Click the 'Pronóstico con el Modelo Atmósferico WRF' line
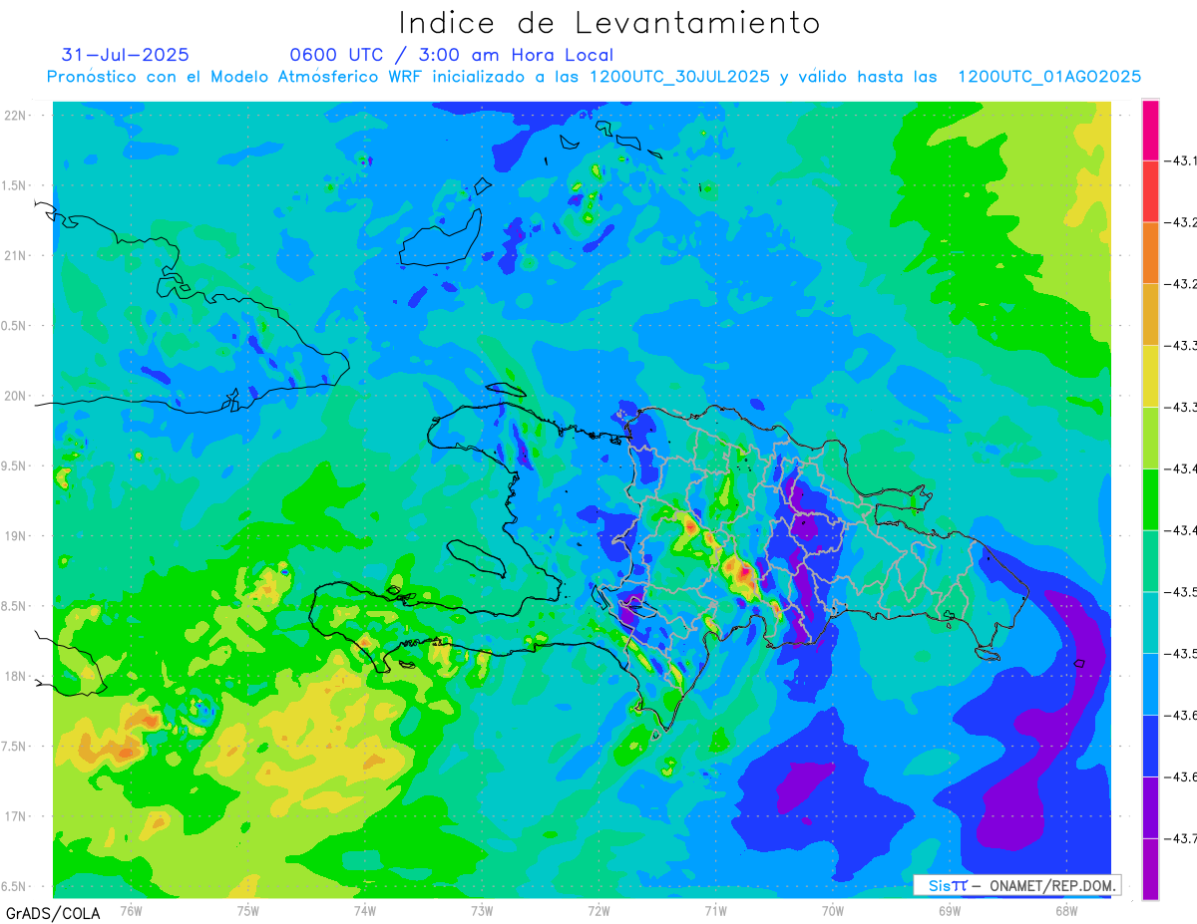This screenshot has height=924, width=1197. pyautogui.click(x=594, y=77)
